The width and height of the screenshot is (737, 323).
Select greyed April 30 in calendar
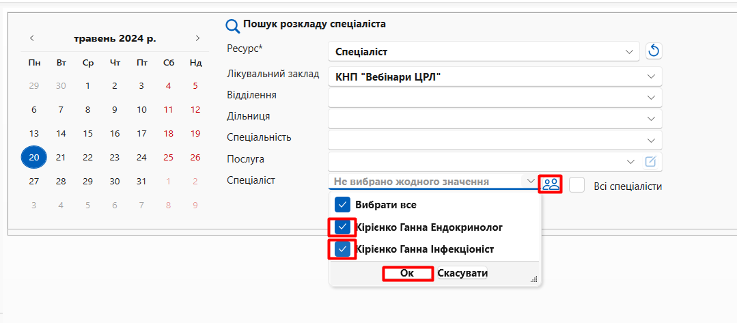pyautogui.click(x=61, y=86)
